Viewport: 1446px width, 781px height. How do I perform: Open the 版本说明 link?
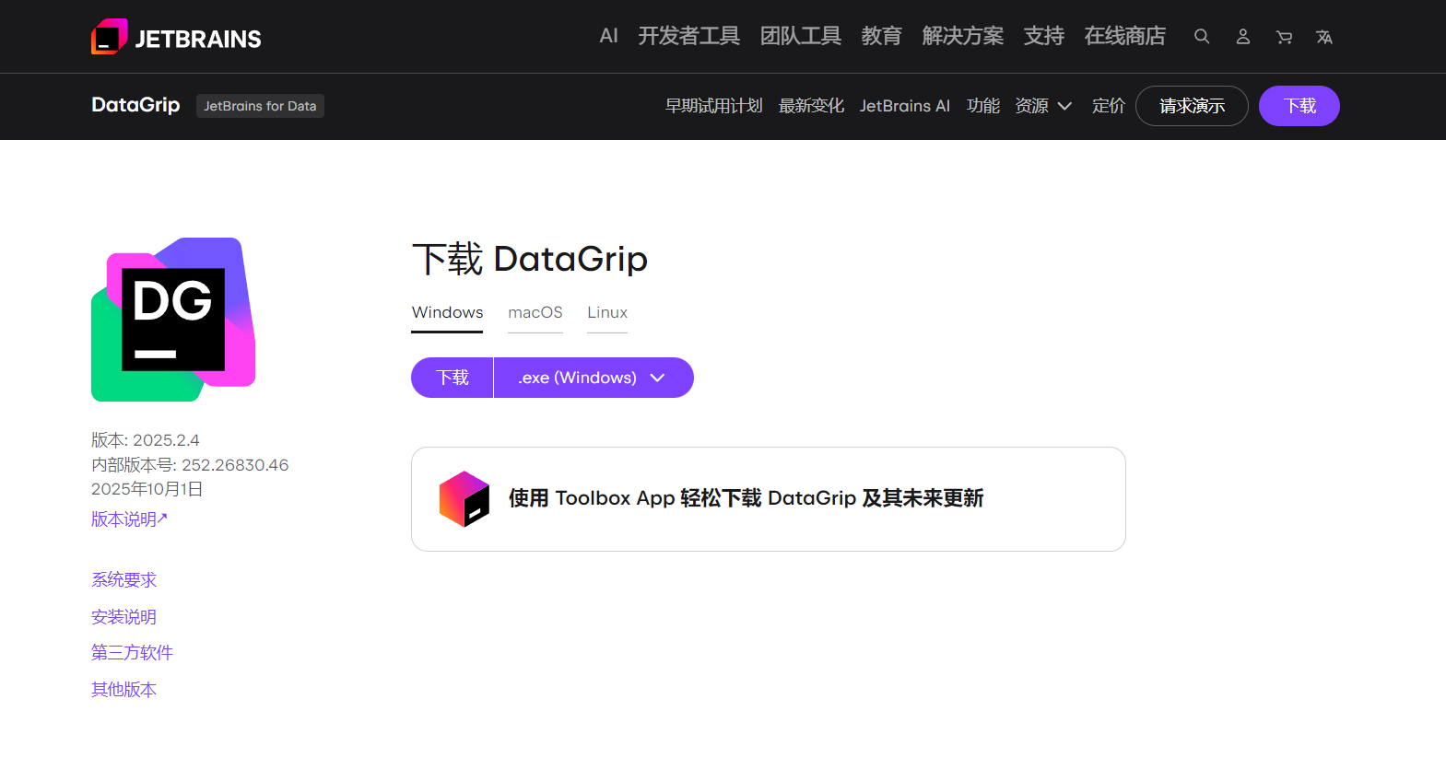pos(129,519)
